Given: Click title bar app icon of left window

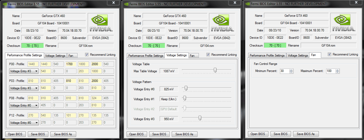Looking at the screenshot, I should point(4,4).
